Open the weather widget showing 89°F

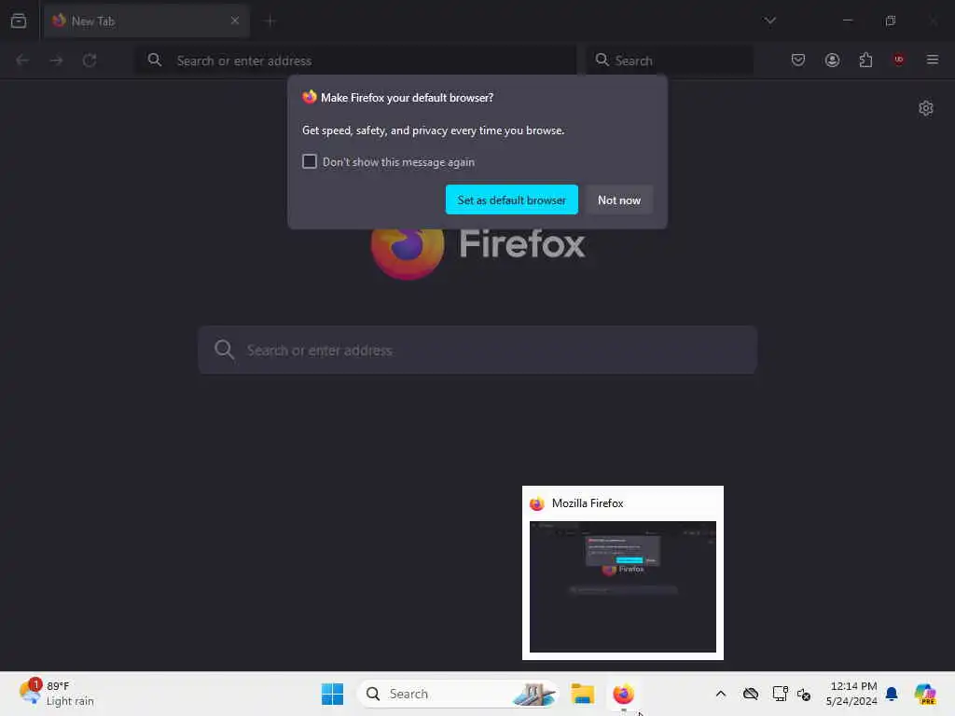(x=57, y=694)
